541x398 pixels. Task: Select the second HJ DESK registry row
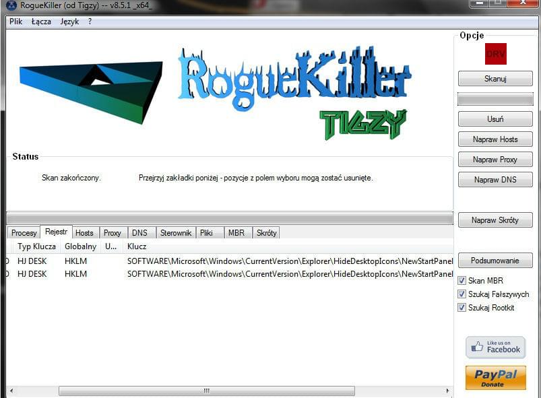(230, 274)
